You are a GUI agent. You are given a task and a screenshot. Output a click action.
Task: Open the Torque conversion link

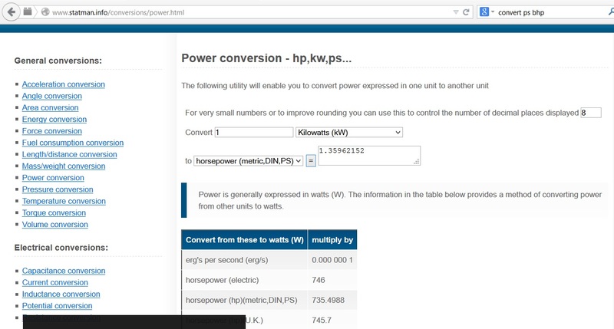(x=54, y=212)
